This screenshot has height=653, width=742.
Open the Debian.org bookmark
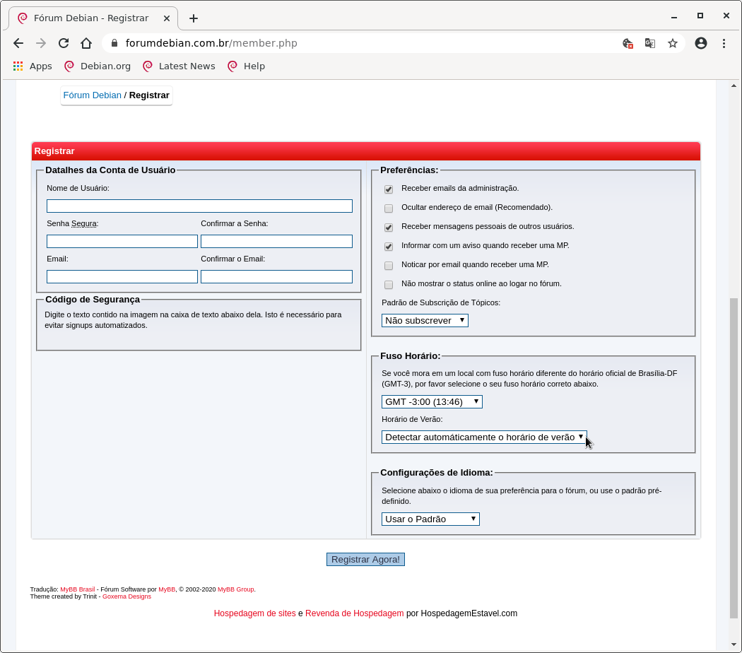tap(98, 66)
